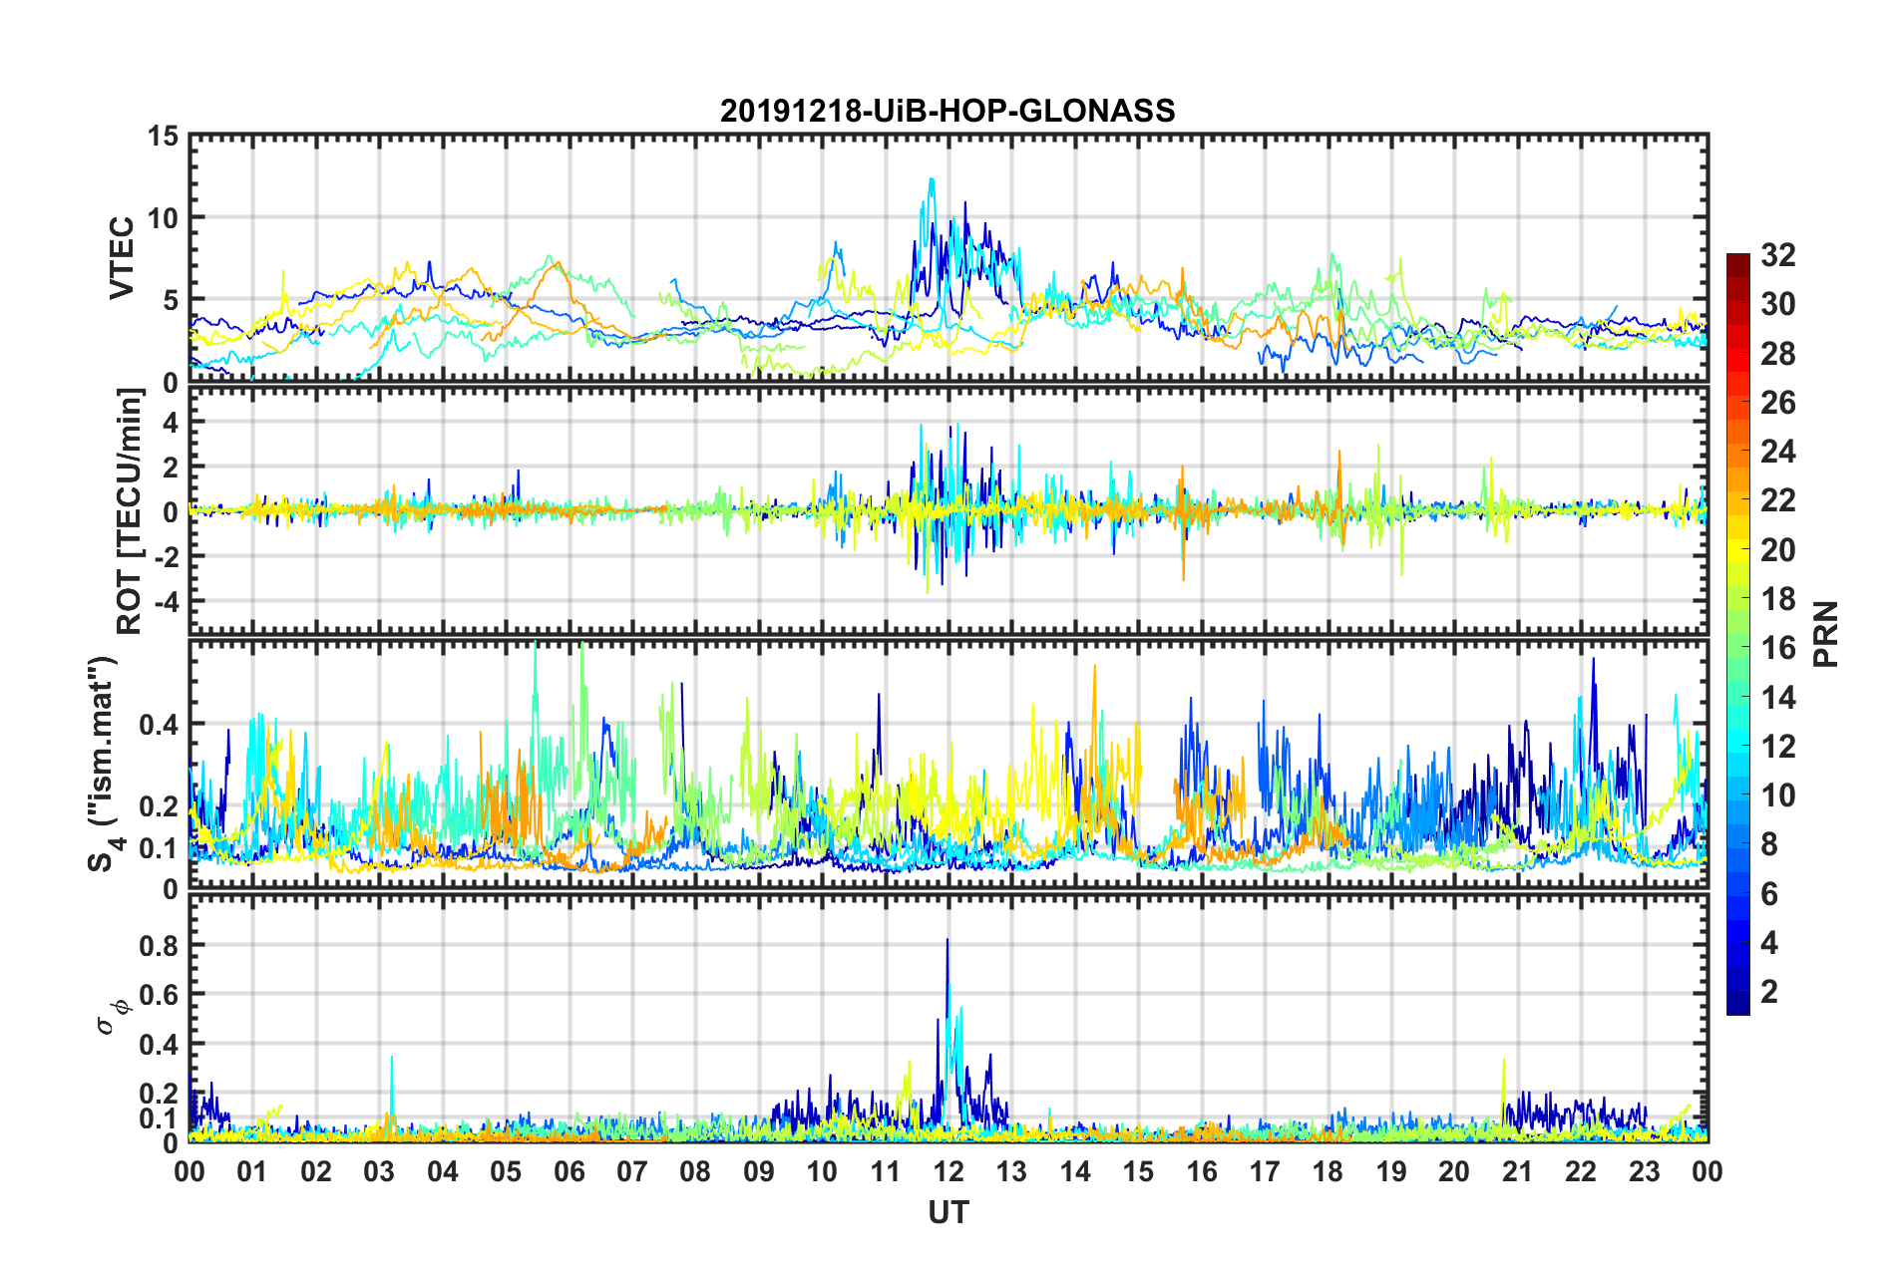Click colorbar tick label 32
This screenshot has height=1268, width=1897.
click(1777, 255)
